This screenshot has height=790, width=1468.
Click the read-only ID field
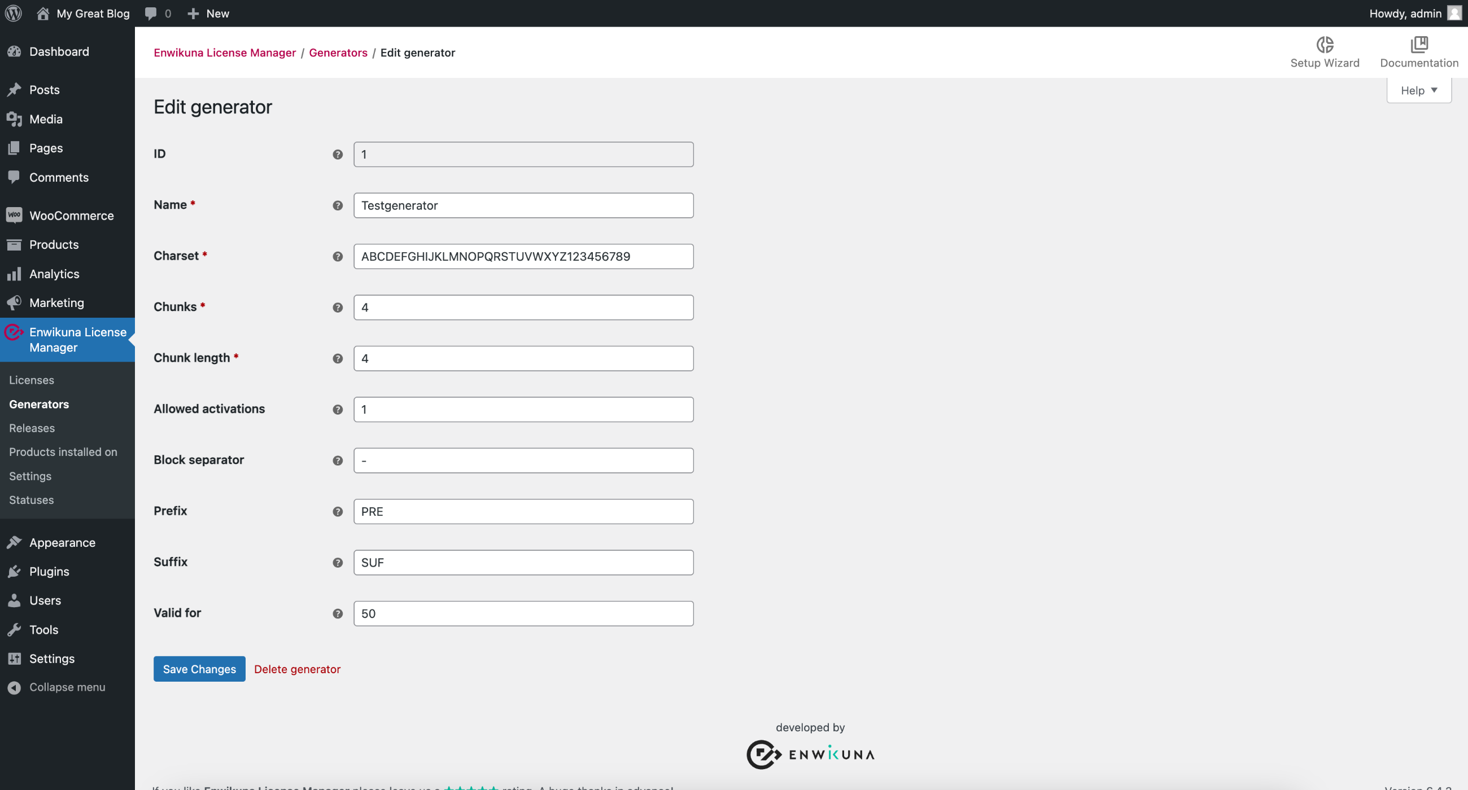[523, 155]
